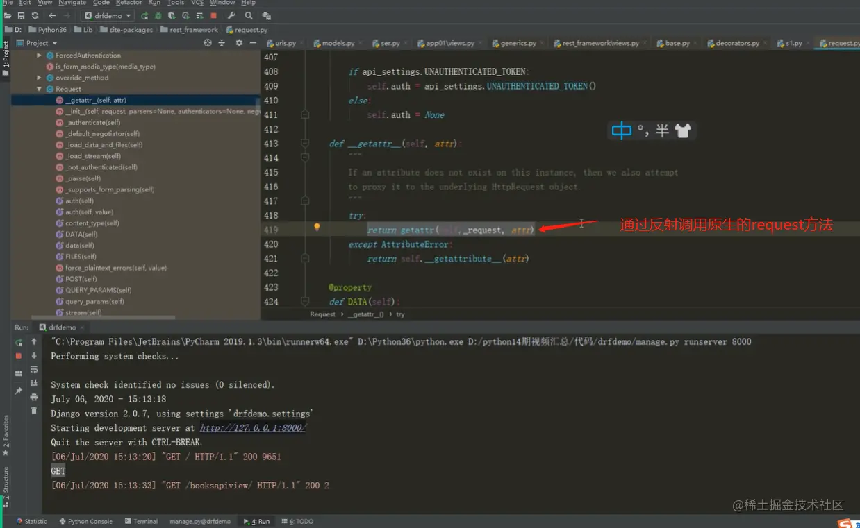860x528 pixels.
Task: Select __getattr__(self, attr) in structure tree
Action: pyautogui.click(x=96, y=100)
